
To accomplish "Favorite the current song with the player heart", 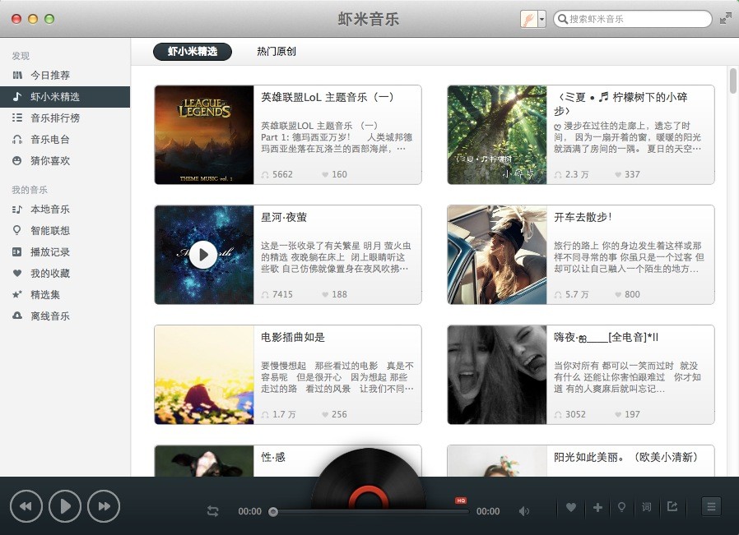I will click(571, 507).
